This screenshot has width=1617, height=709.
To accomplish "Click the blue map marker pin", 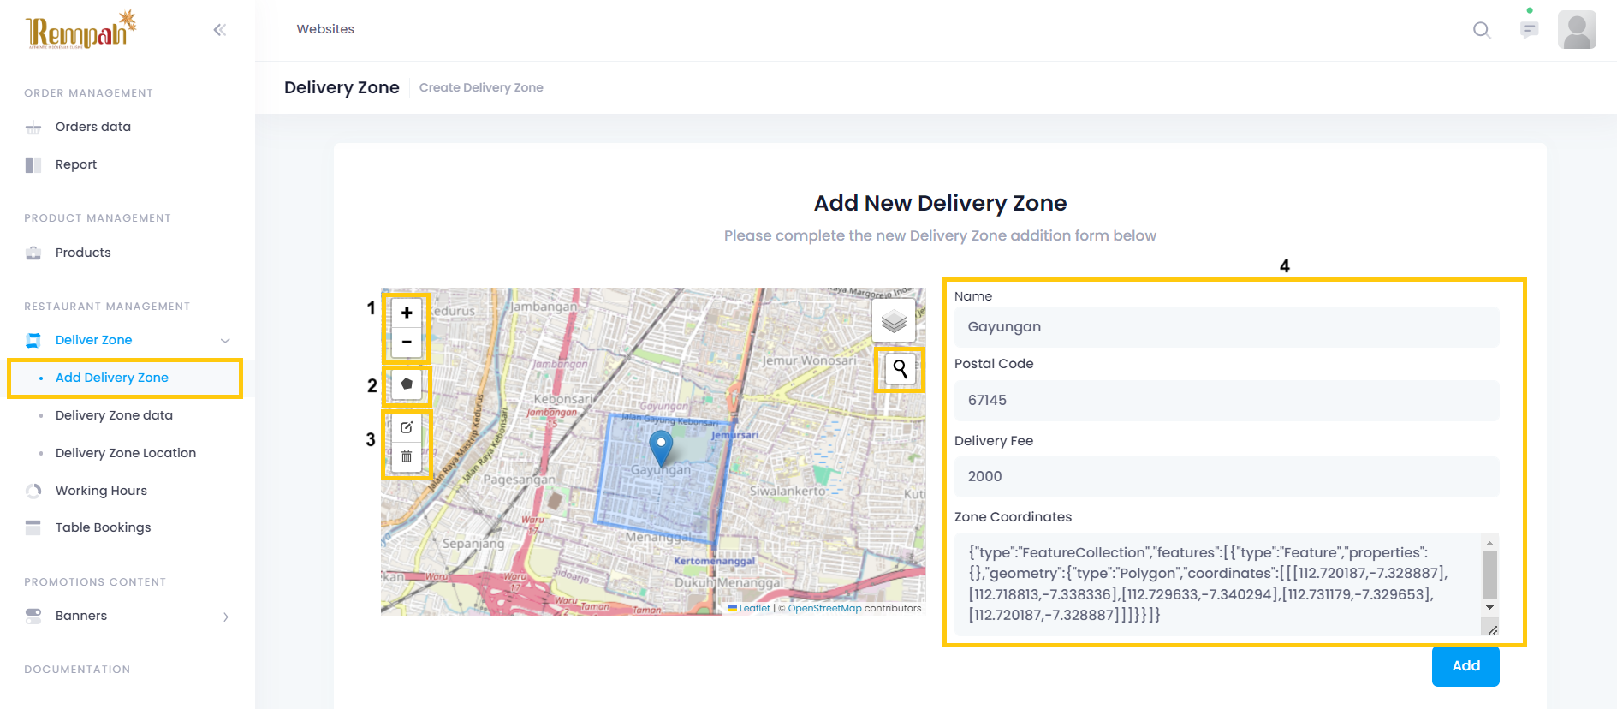I will coord(661,446).
